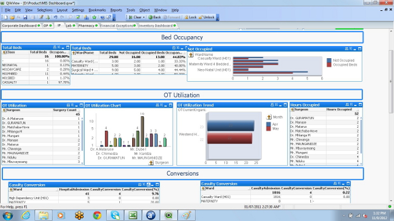
Task: Click the Ward Name drill arrow in Not Occupied chart
Action: [x=191, y=54]
